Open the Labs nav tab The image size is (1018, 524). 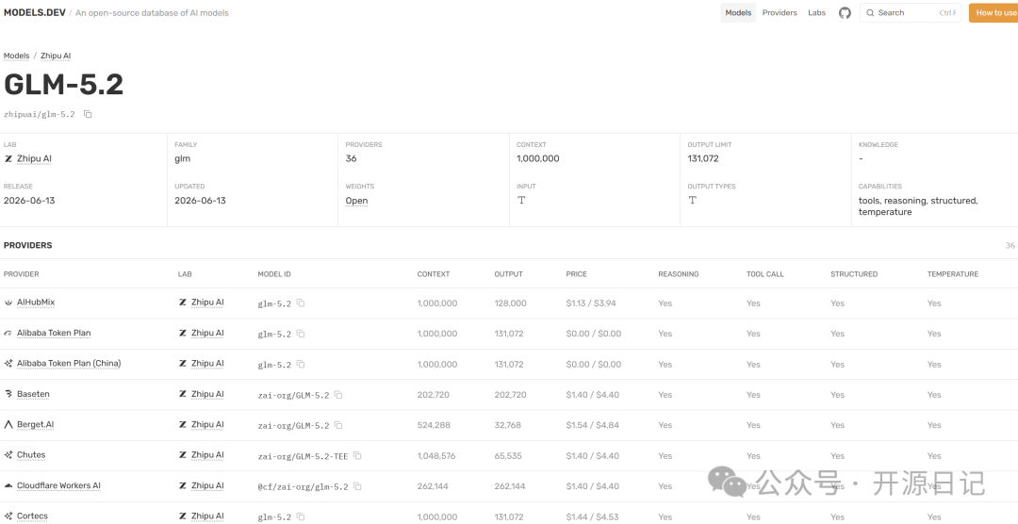pos(816,13)
